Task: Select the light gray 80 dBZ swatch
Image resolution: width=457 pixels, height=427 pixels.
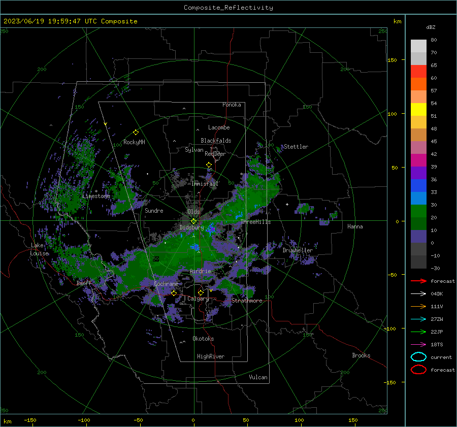Action: [418, 46]
